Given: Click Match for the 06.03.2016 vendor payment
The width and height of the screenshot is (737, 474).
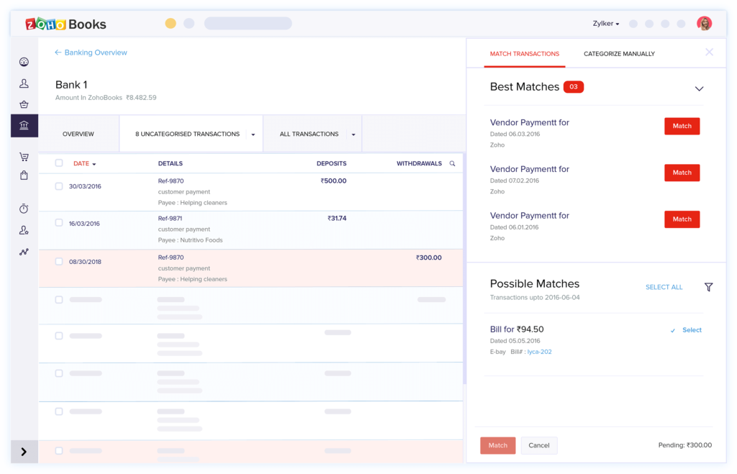Looking at the screenshot, I should pos(682,126).
